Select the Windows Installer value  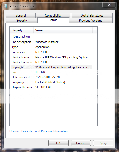[x=47, y=42]
